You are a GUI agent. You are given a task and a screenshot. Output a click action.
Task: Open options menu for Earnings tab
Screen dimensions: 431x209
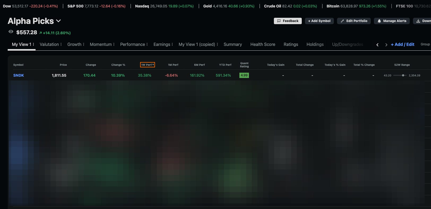172,44
